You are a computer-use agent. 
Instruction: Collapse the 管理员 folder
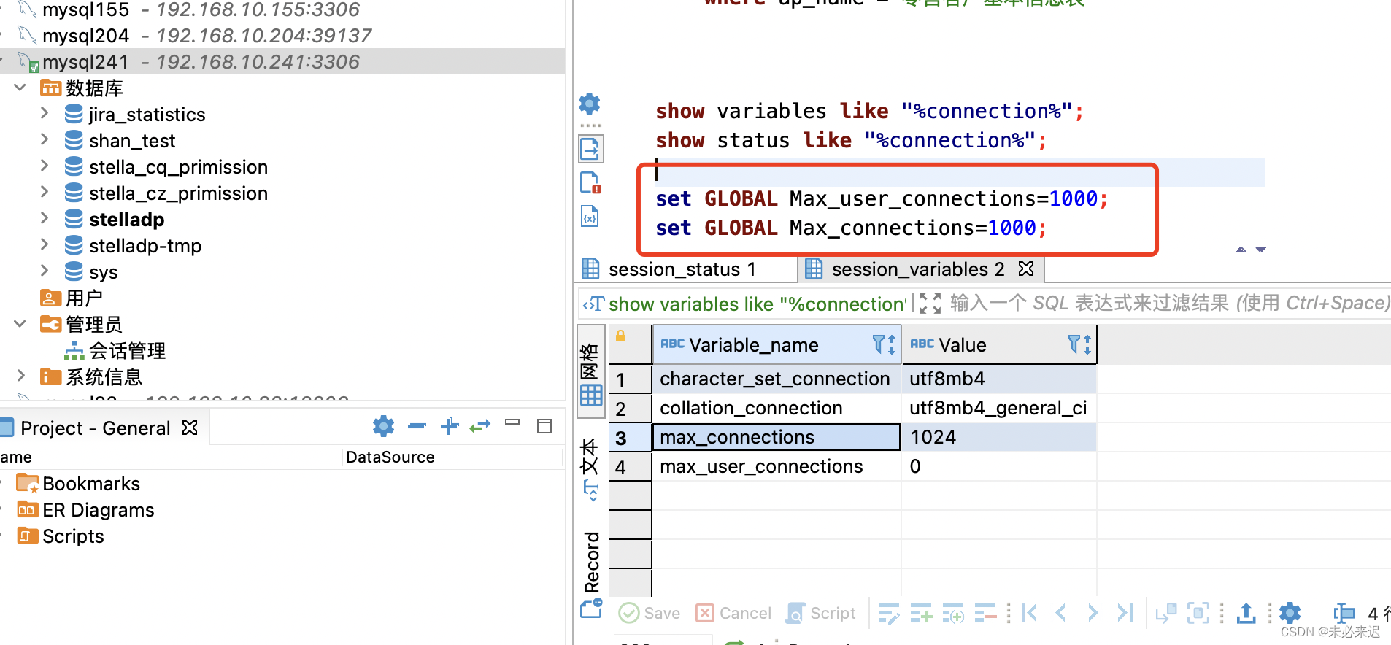20,324
